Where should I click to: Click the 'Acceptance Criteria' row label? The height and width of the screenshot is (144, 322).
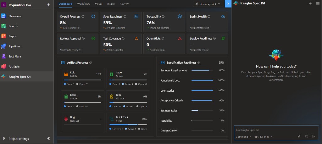pos(172,101)
